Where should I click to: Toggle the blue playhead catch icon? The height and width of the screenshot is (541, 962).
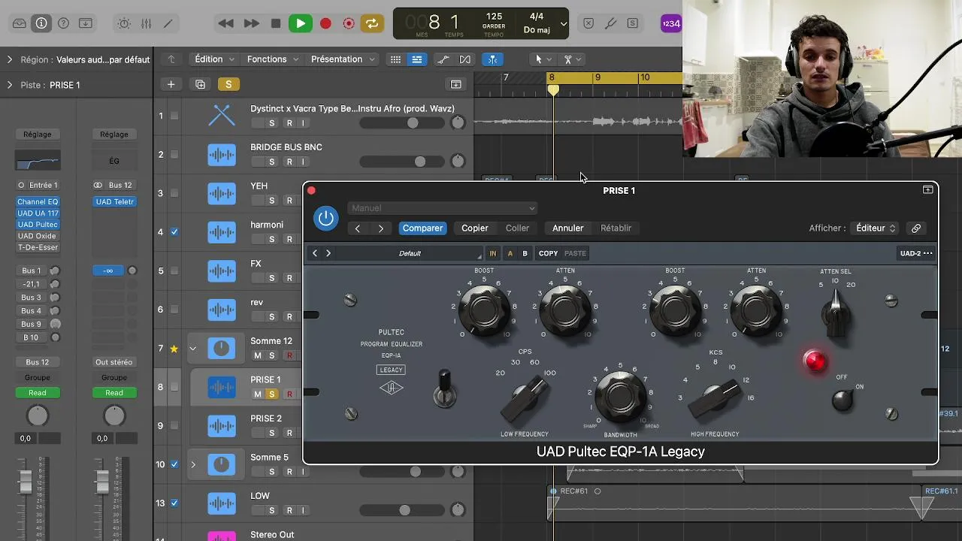[x=492, y=59]
